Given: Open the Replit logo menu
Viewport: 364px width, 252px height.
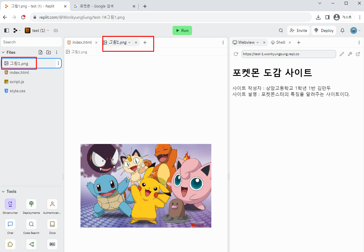Looking at the screenshot, I should tap(17, 30).
